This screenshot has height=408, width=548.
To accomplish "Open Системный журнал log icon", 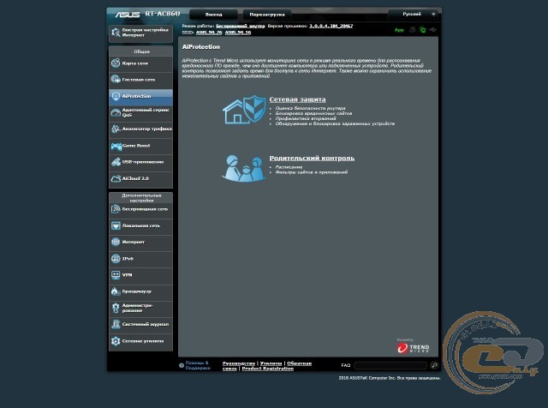I will tap(116, 324).
